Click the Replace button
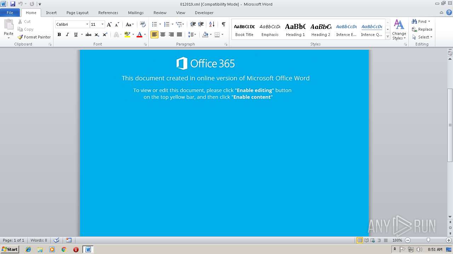Viewport: 453px width, 254px height. click(x=422, y=29)
